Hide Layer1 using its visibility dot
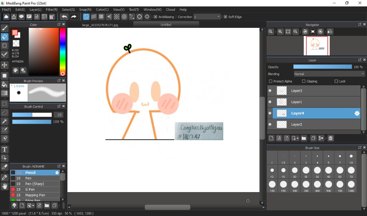Viewport: 367px width, 216px height. pyautogui.click(x=270, y=102)
